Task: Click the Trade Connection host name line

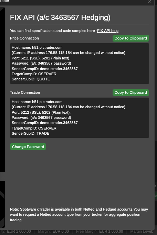Action: [37, 102]
